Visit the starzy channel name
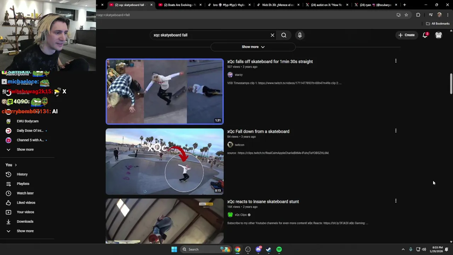The image size is (453, 255). tap(239, 75)
